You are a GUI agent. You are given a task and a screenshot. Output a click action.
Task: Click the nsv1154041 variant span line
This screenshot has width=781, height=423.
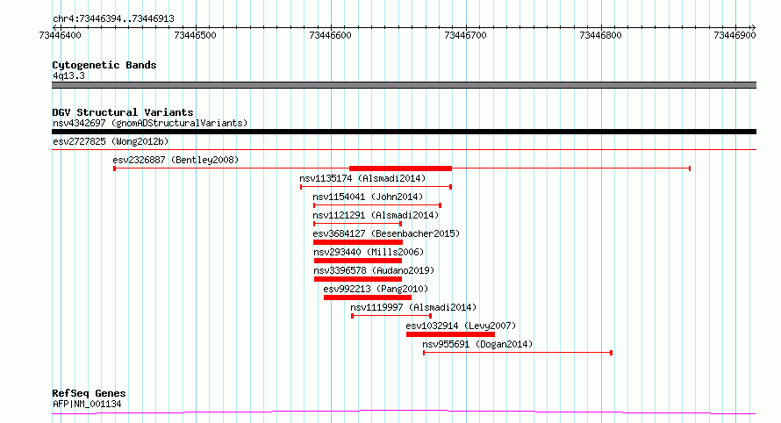(377, 205)
